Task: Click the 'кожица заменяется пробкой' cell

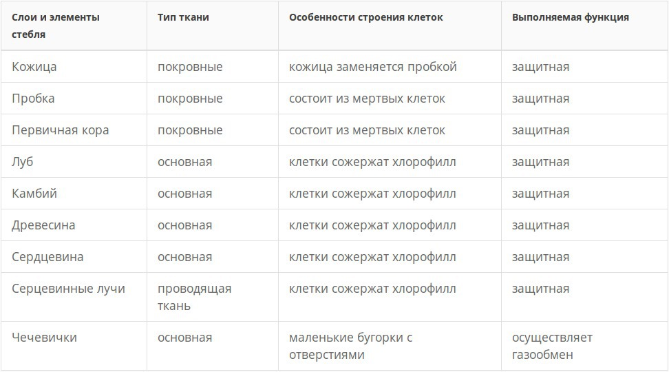Action: click(x=373, y=67)
